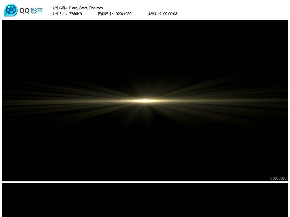Select the "视频尺寸" label

coord(105,14)
